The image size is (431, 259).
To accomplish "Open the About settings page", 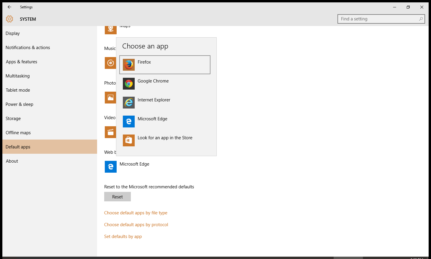I will click(x=50, y=161).
